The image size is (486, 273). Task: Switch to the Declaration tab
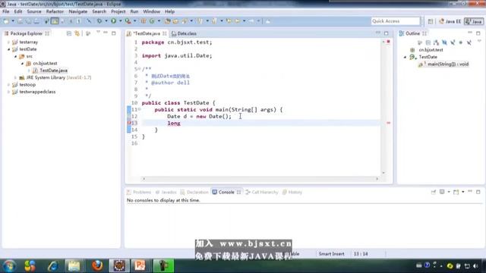pyautogui.click(x=194, y=192)
